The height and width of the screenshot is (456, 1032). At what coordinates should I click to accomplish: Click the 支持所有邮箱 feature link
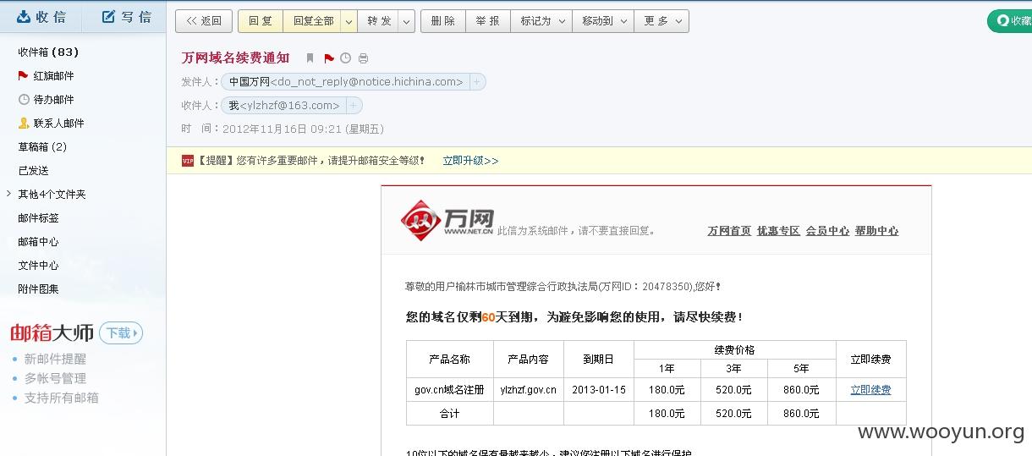coord(62,398)
